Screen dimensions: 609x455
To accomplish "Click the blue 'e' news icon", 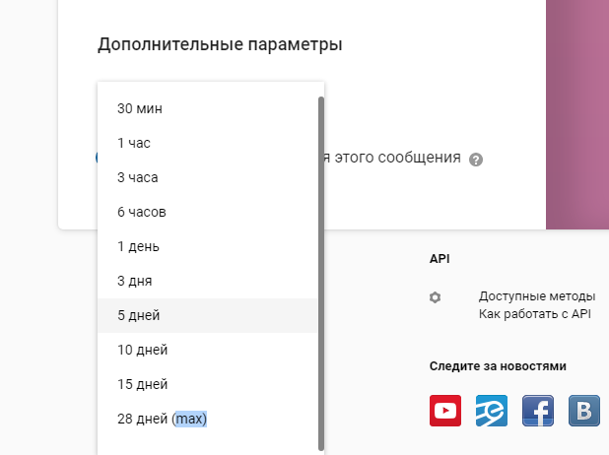I will [492, 410].
